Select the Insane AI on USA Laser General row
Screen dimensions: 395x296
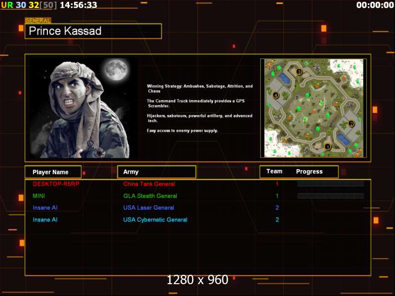[45, 208]
